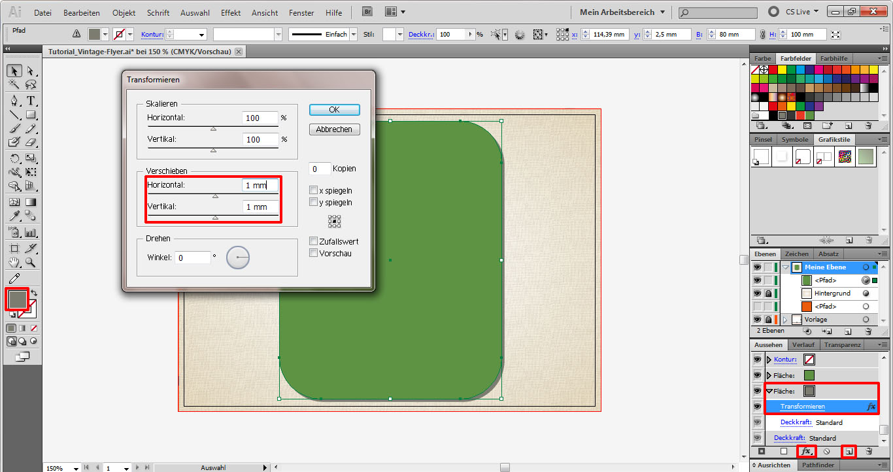893x472 pixels.
Task: Enable the Vorschau checkbox
Action: pos(314,253)
